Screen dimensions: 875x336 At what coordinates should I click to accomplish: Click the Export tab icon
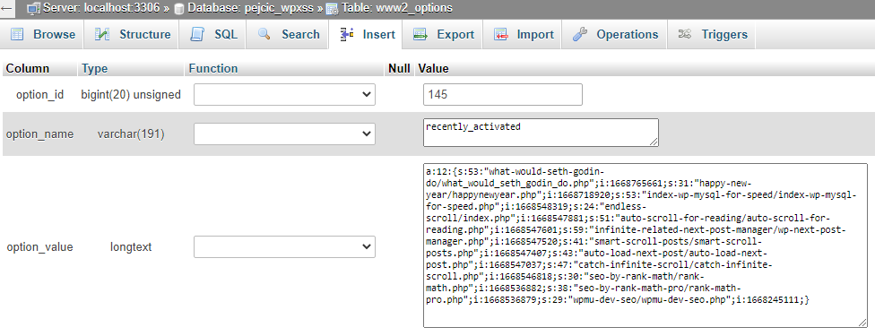420,34
